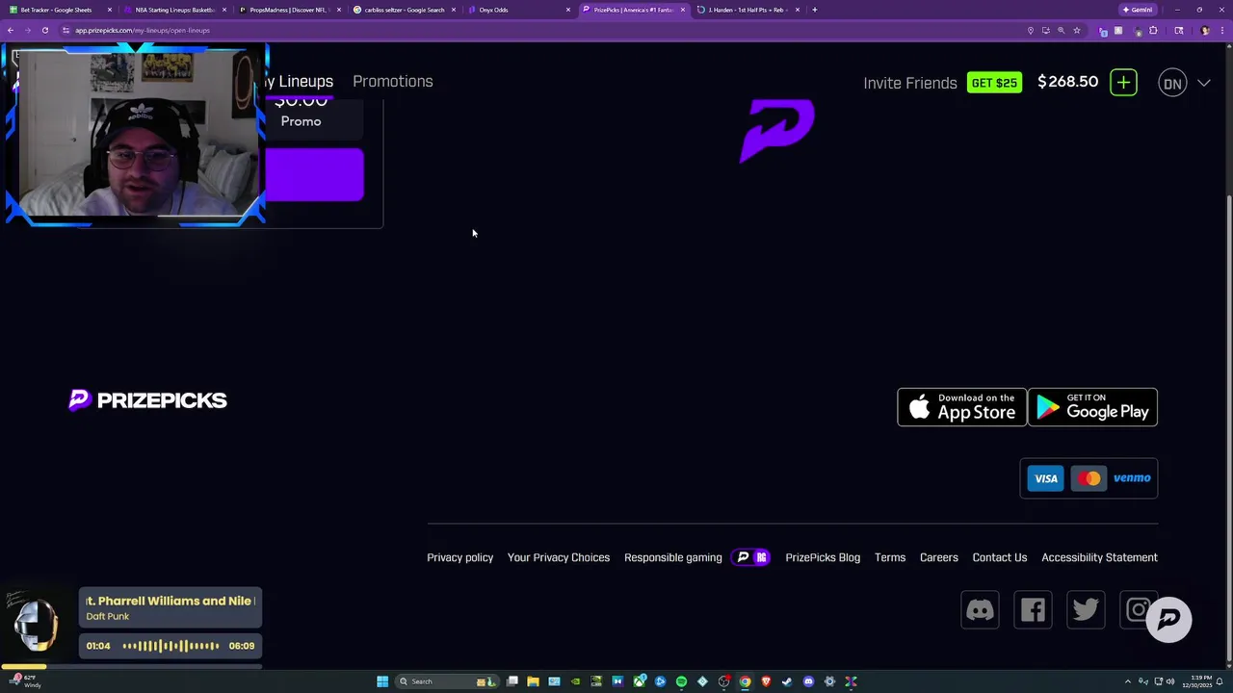Open a new browser tab

[815, 10]
